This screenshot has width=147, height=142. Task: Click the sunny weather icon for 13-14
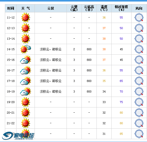click(x=26, y=39)
